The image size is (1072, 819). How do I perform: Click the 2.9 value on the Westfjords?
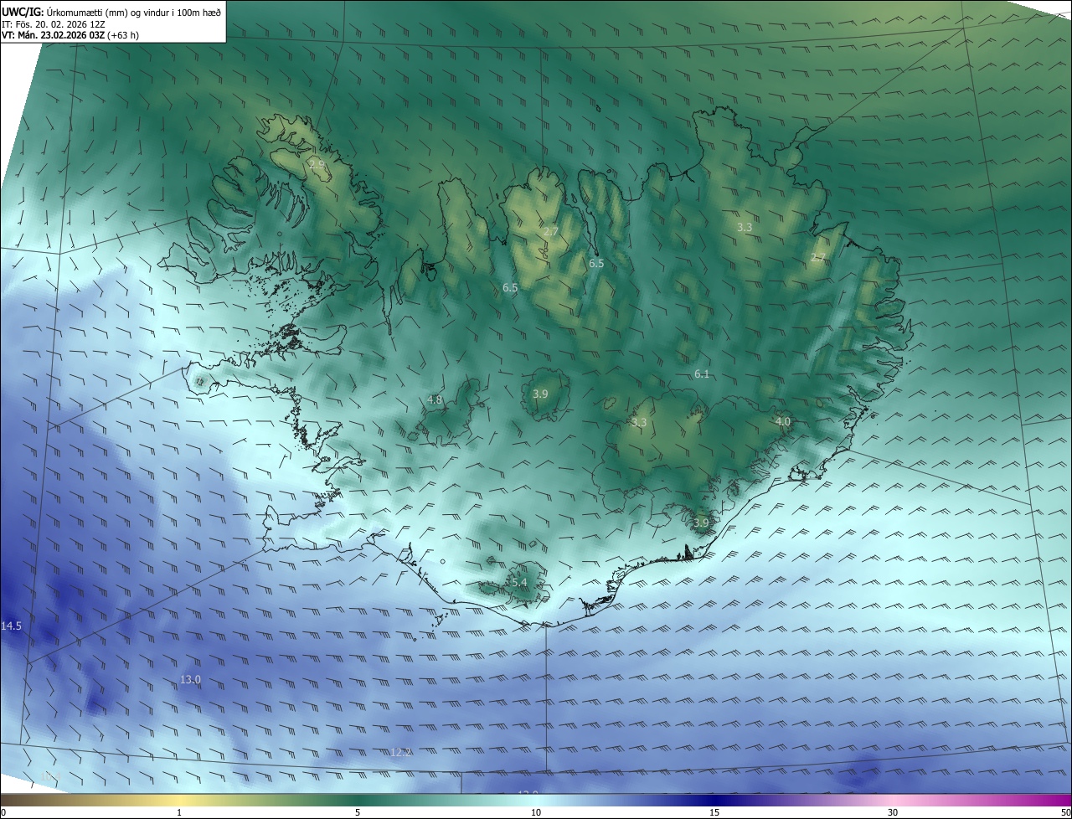[x=317, y=165]
